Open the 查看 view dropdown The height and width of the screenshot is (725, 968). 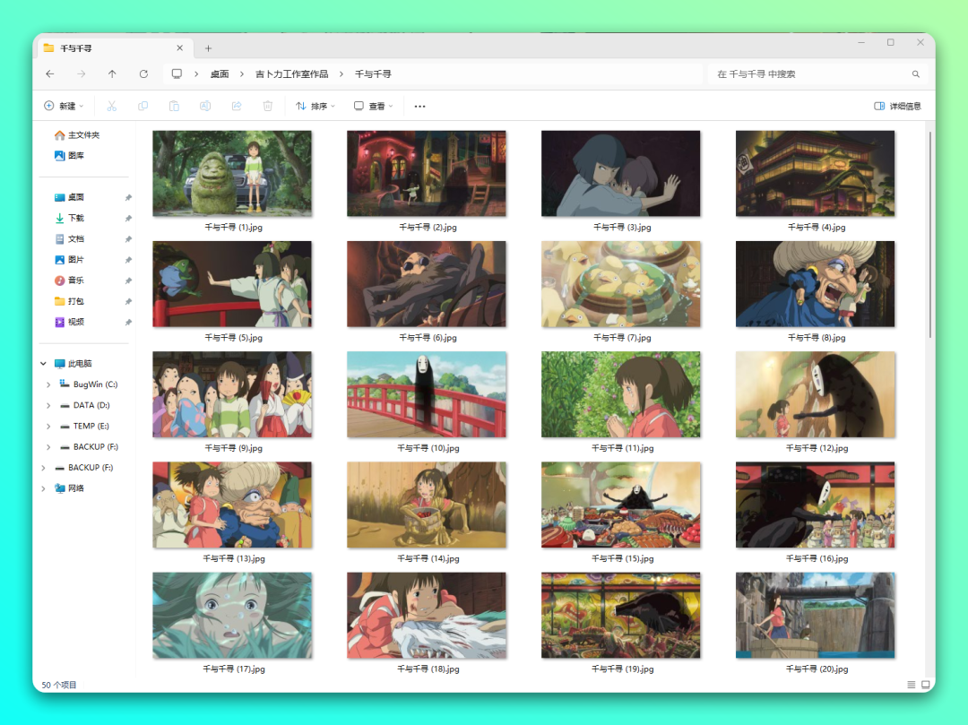[374, 106]
